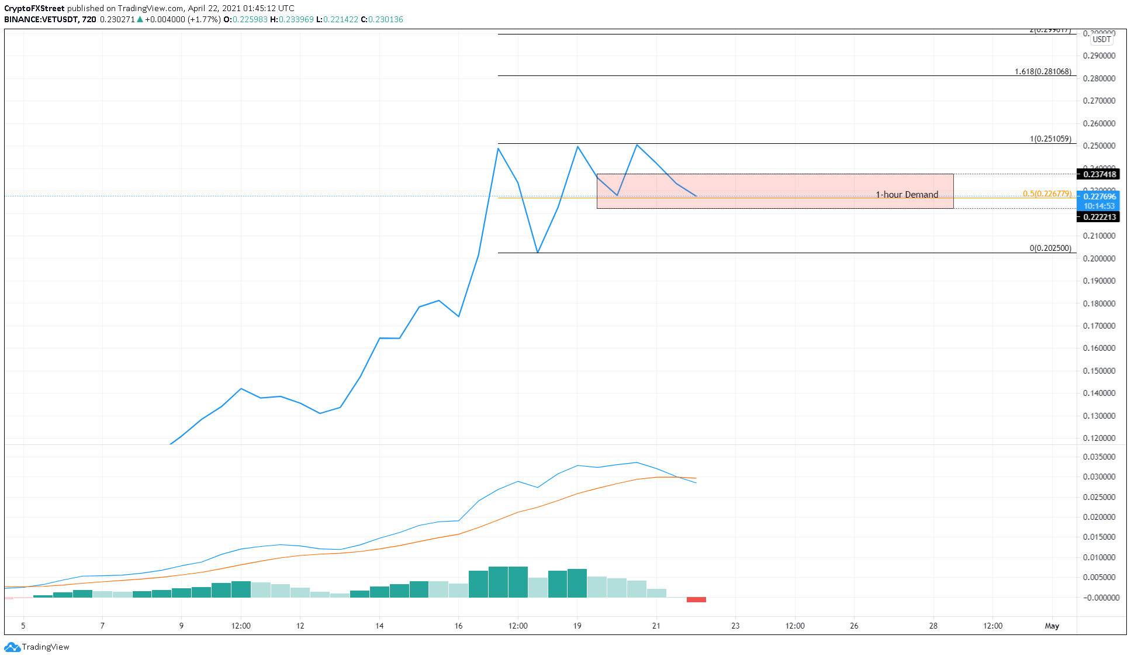The height and width of the screenshot is (659, 1131).
Task: Click the 1-hour Demand zone label
Action: (x=907, y=195)
